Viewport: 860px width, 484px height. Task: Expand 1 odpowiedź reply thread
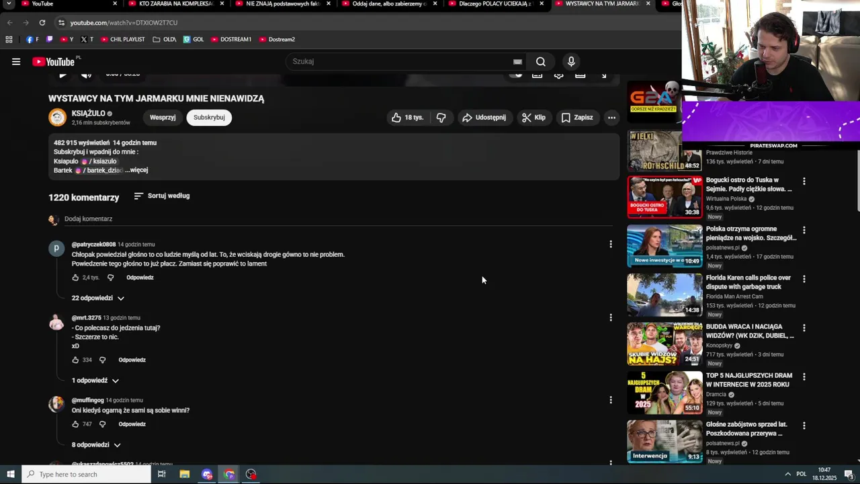(x=95, y=381)
